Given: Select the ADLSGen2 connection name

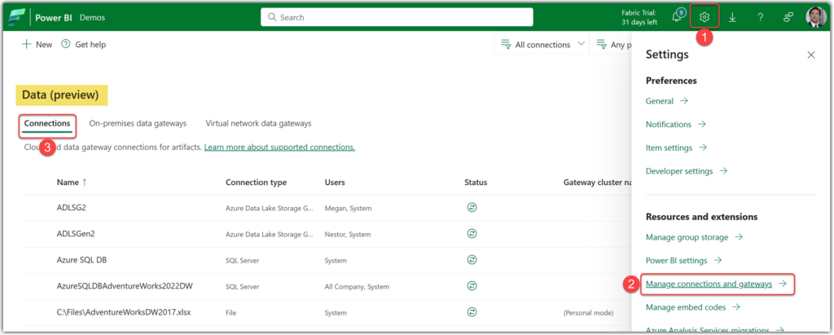Looking at the screenshot, I should click(76, 234).
